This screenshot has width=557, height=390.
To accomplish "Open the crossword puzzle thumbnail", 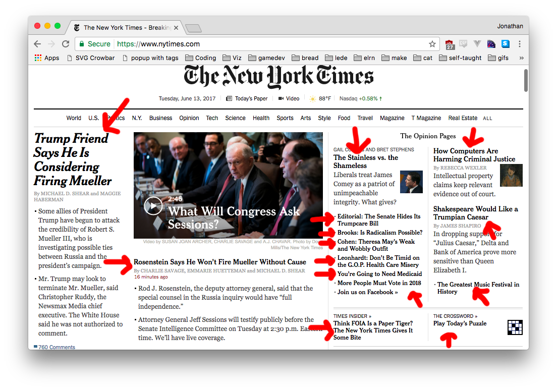I will (515, 327).
